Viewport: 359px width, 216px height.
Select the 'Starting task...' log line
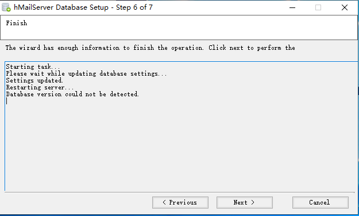click(x=33, y=66)
